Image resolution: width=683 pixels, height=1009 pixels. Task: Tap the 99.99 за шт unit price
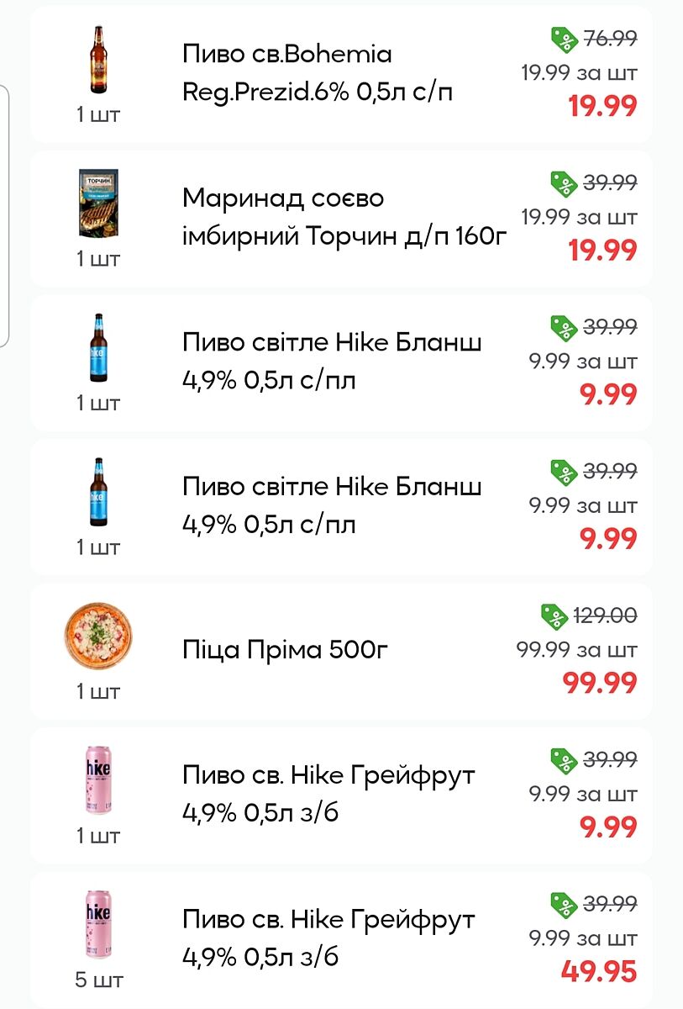pos(576,650)
